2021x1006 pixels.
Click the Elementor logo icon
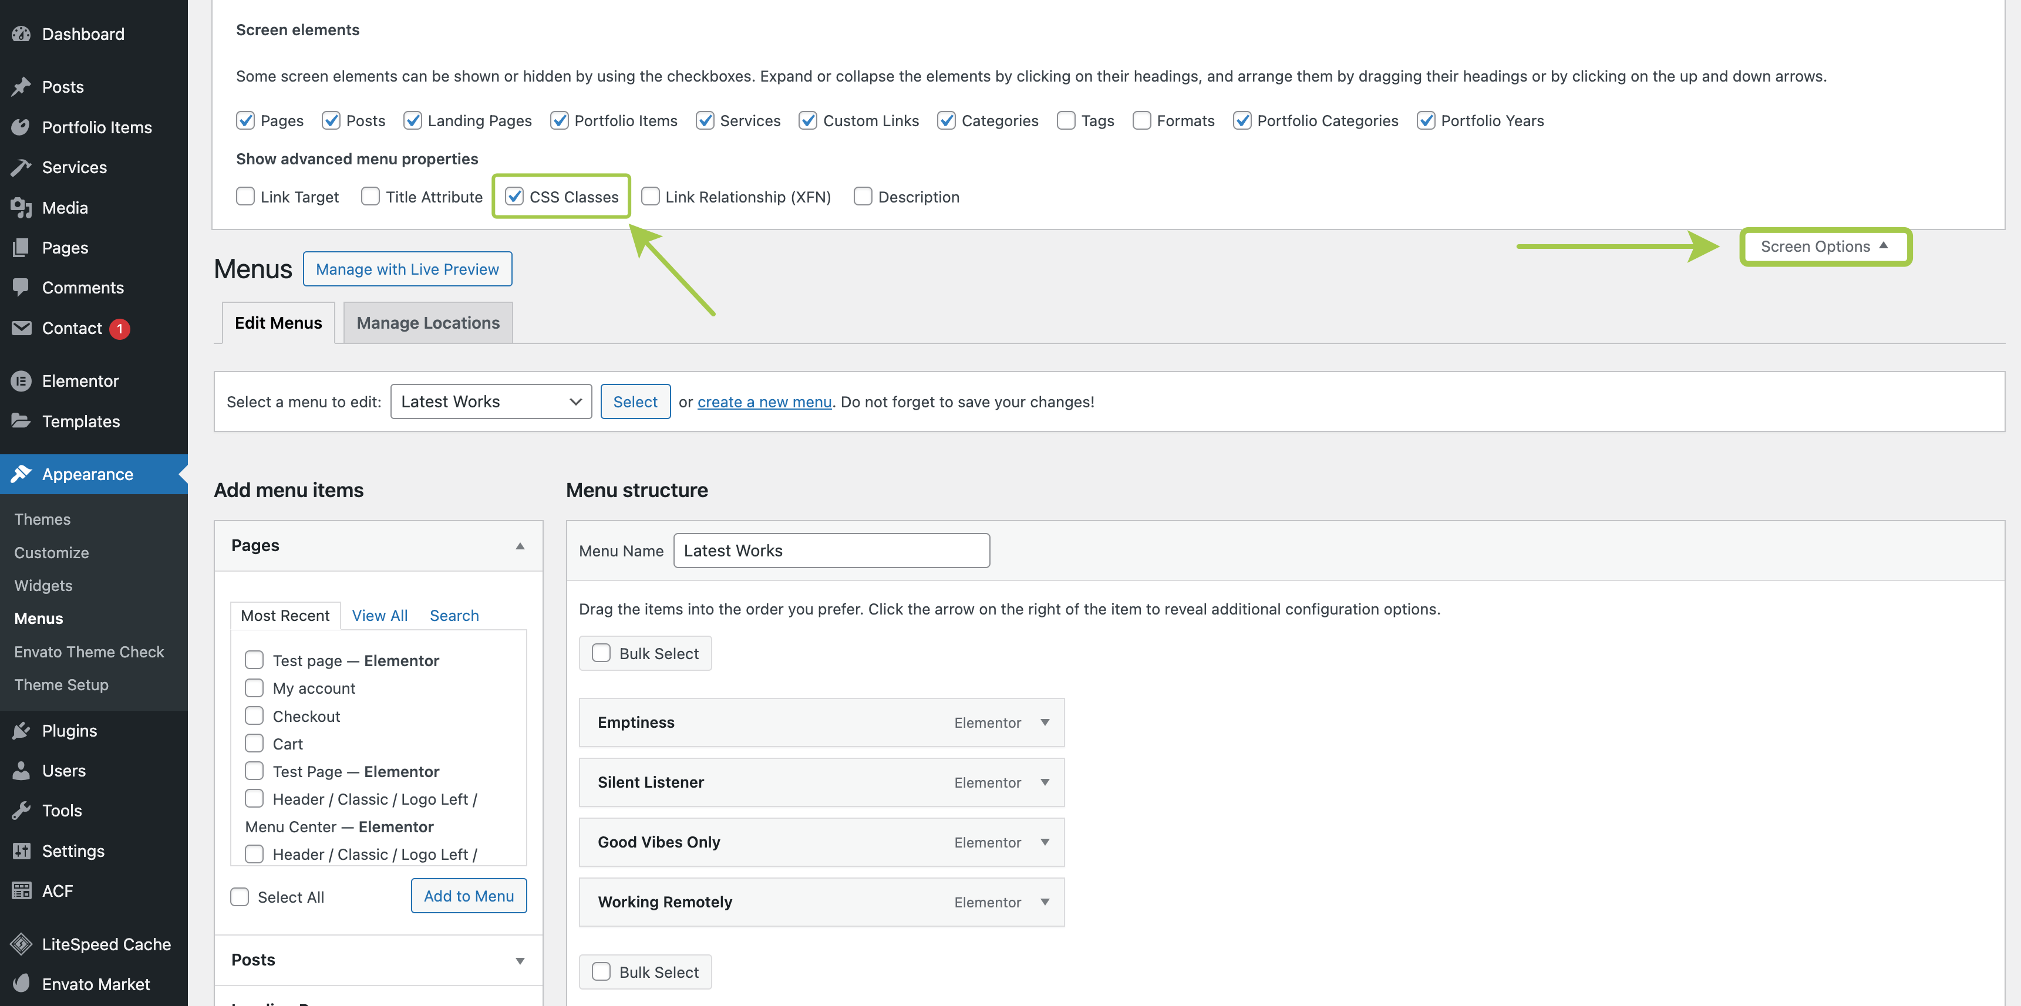[21, 381]
